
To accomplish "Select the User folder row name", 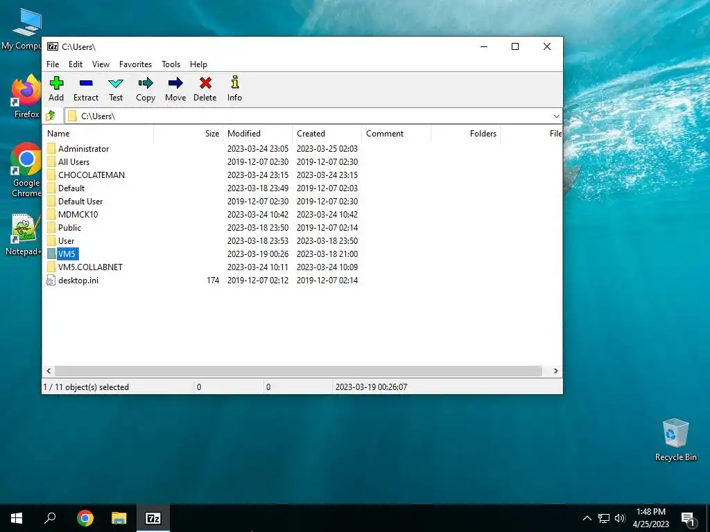I will 66,240.
